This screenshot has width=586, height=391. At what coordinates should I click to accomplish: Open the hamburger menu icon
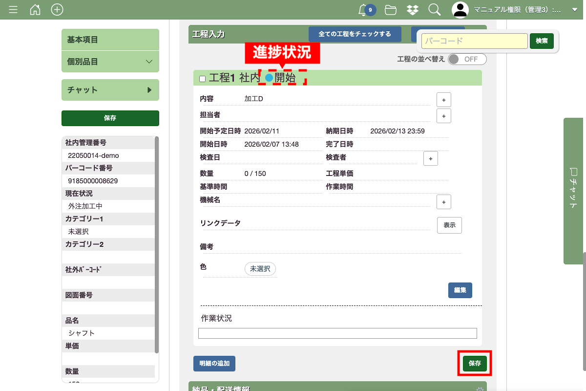pyautogui.click(x=13, y=10)
